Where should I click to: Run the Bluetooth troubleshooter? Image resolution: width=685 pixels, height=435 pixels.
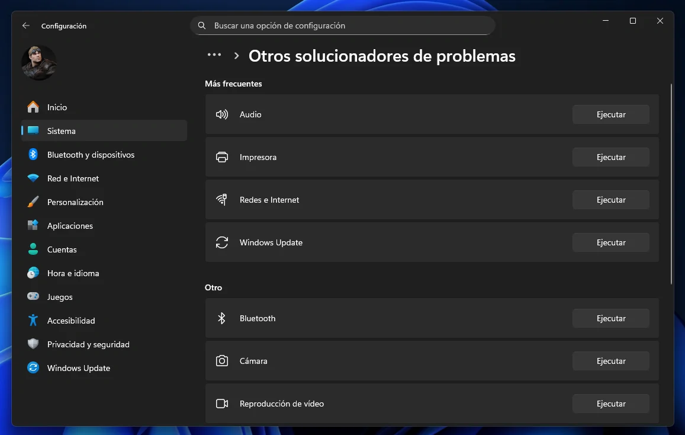[611, 318]
